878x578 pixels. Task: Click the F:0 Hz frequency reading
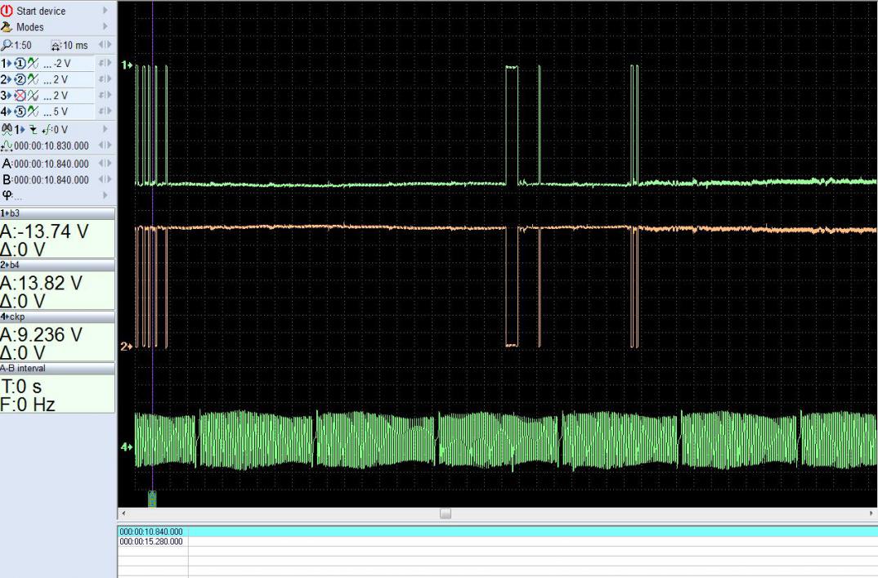28,404
